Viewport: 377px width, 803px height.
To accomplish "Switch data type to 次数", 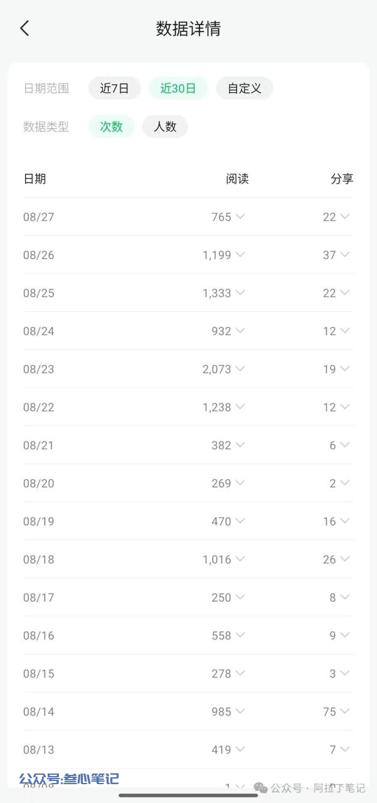I will click(111, 127).
